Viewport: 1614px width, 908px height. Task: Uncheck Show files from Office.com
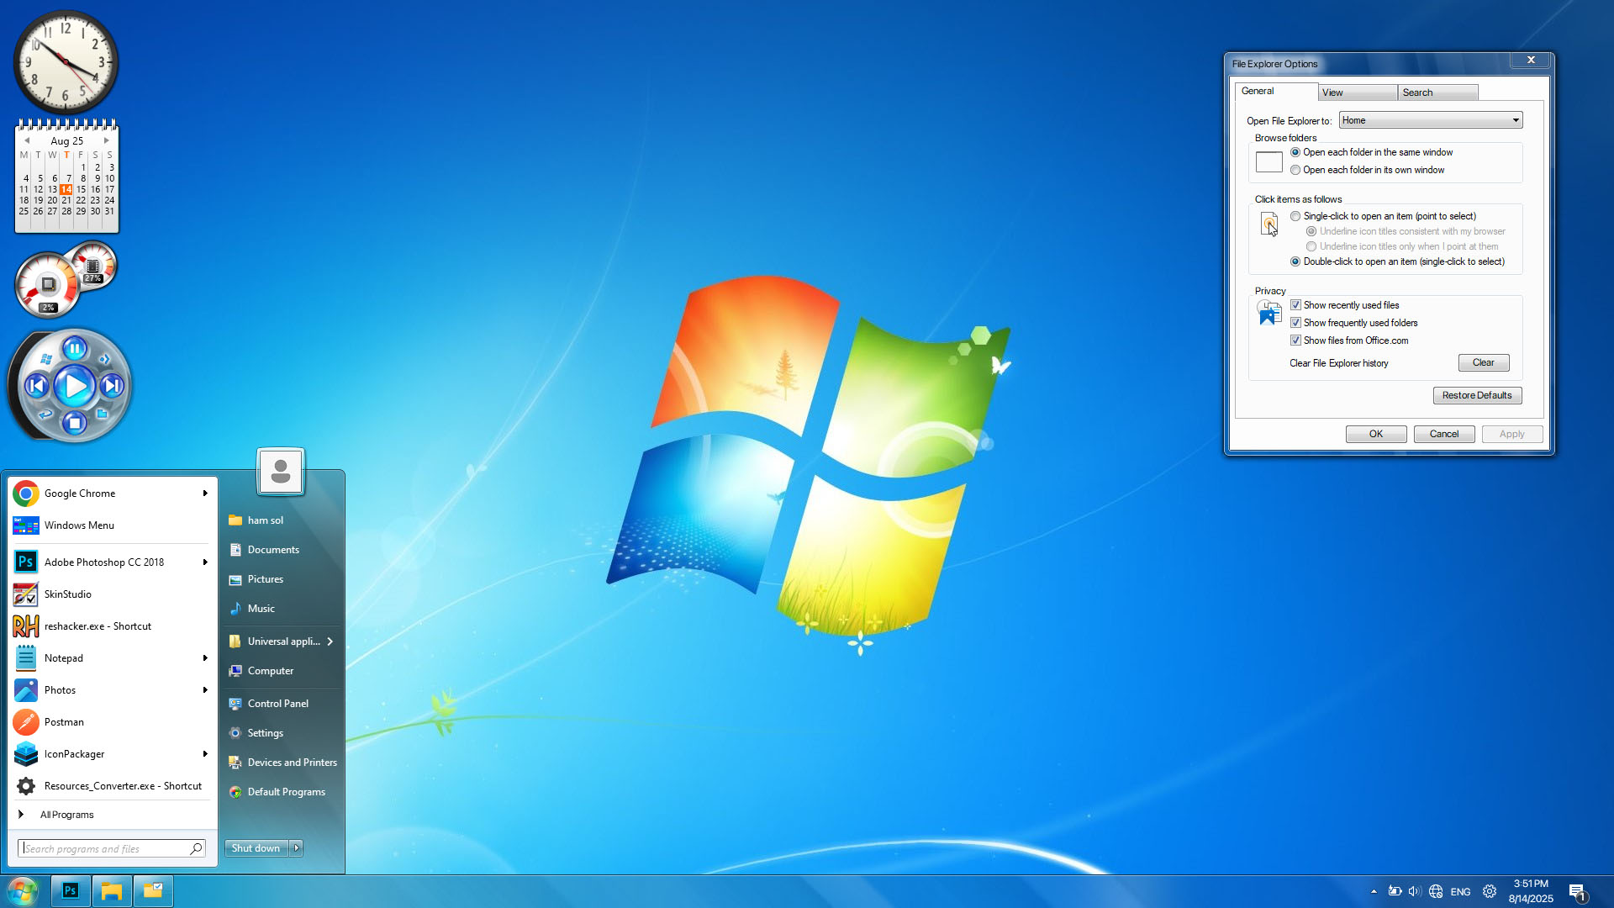(1296, 340)
